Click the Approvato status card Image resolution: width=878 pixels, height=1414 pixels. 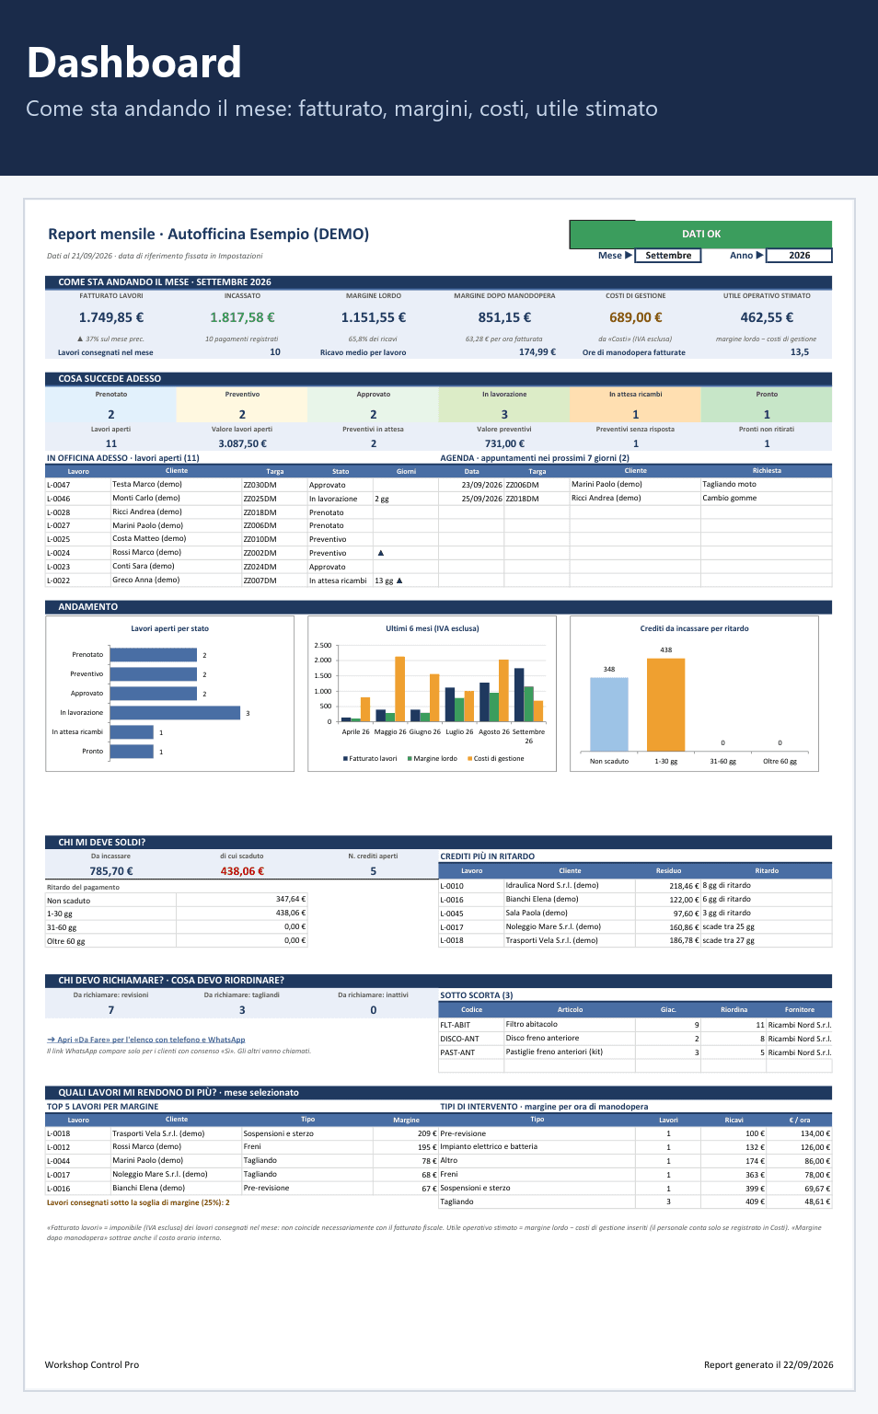(374, 405)
